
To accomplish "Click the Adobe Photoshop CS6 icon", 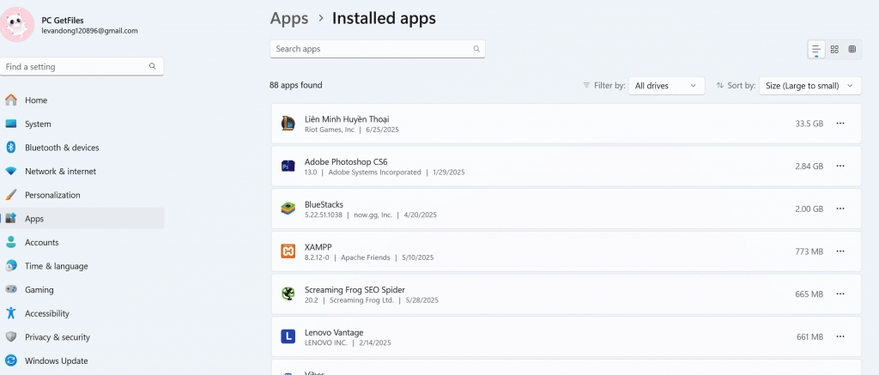I will [288, 166].
